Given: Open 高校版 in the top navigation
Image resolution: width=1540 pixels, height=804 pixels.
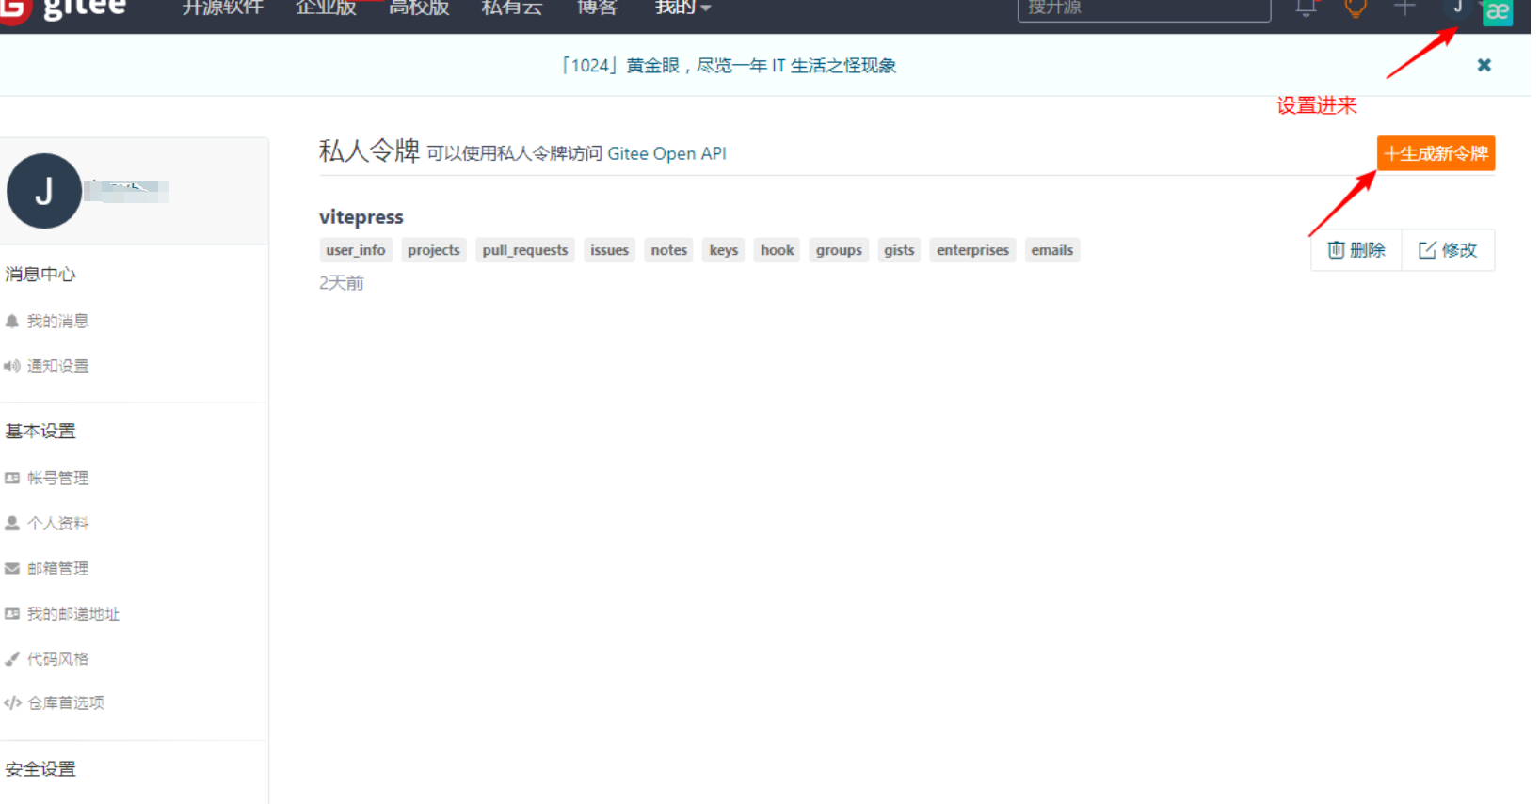Looking at the screenshot, I should point(419,8).
